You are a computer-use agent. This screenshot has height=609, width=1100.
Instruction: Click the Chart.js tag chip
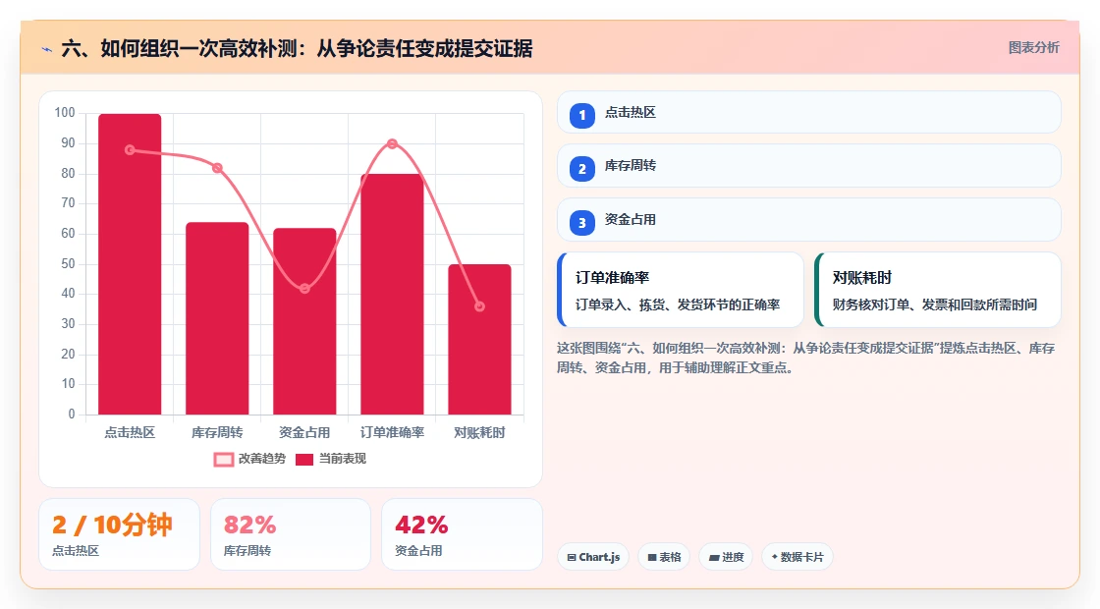pos(593,557)
